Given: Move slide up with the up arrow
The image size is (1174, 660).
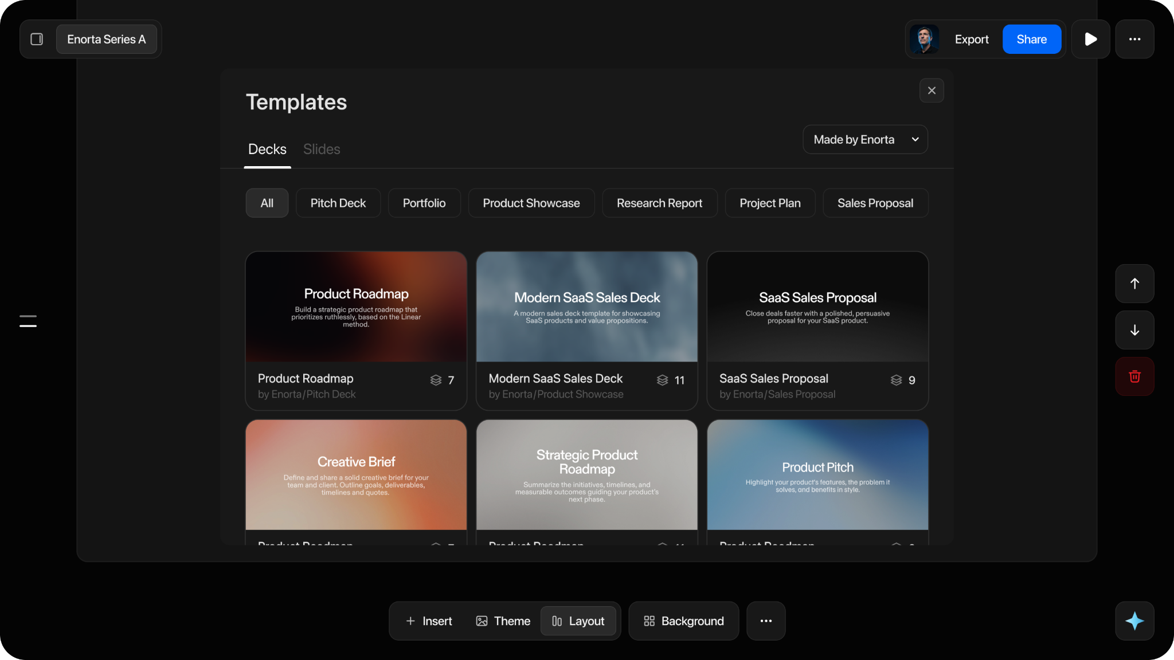Looking at the screenshot, I should tap(1134, 284).
